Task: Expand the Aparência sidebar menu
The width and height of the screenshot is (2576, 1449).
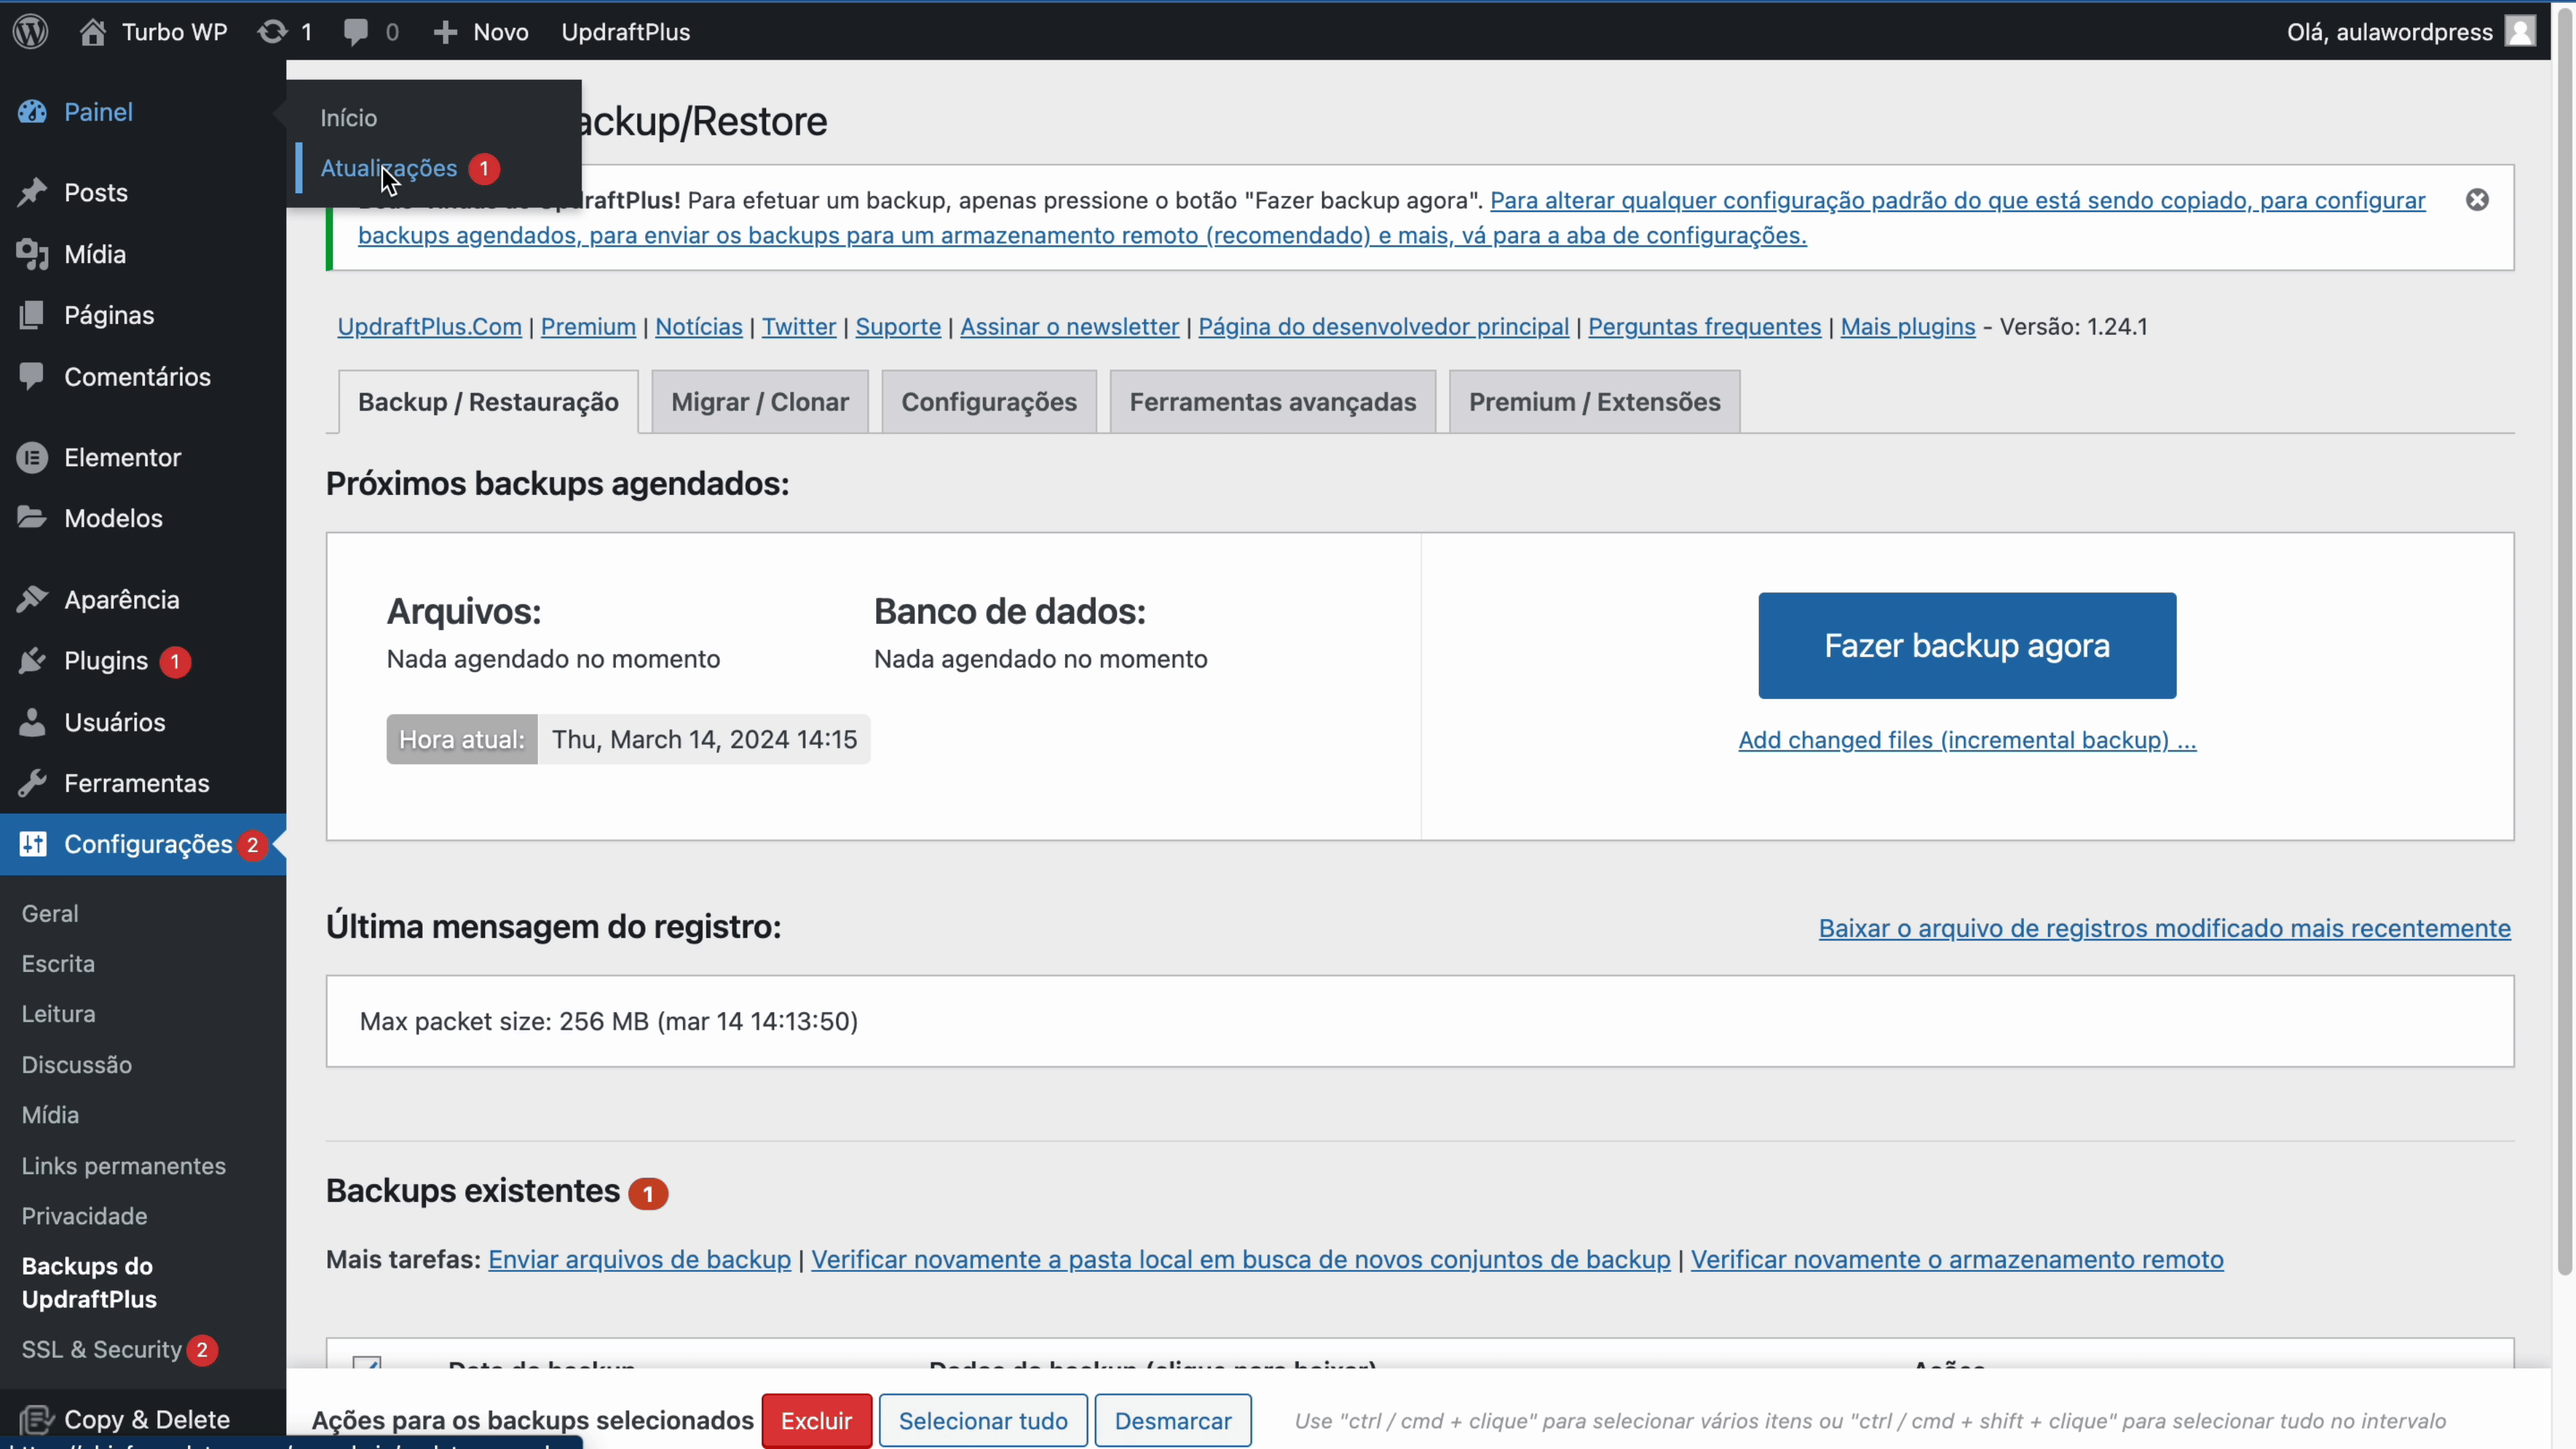Action: [121, 600]
